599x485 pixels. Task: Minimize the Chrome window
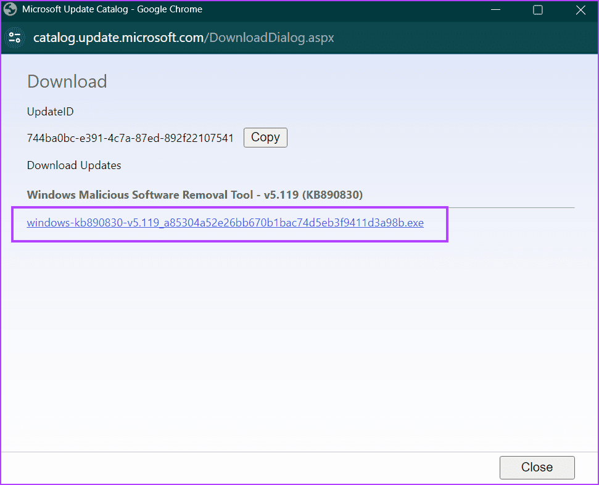coord(495,9)
